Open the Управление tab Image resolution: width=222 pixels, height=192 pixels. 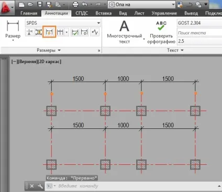pyautogui.click(x=164, y=13)
